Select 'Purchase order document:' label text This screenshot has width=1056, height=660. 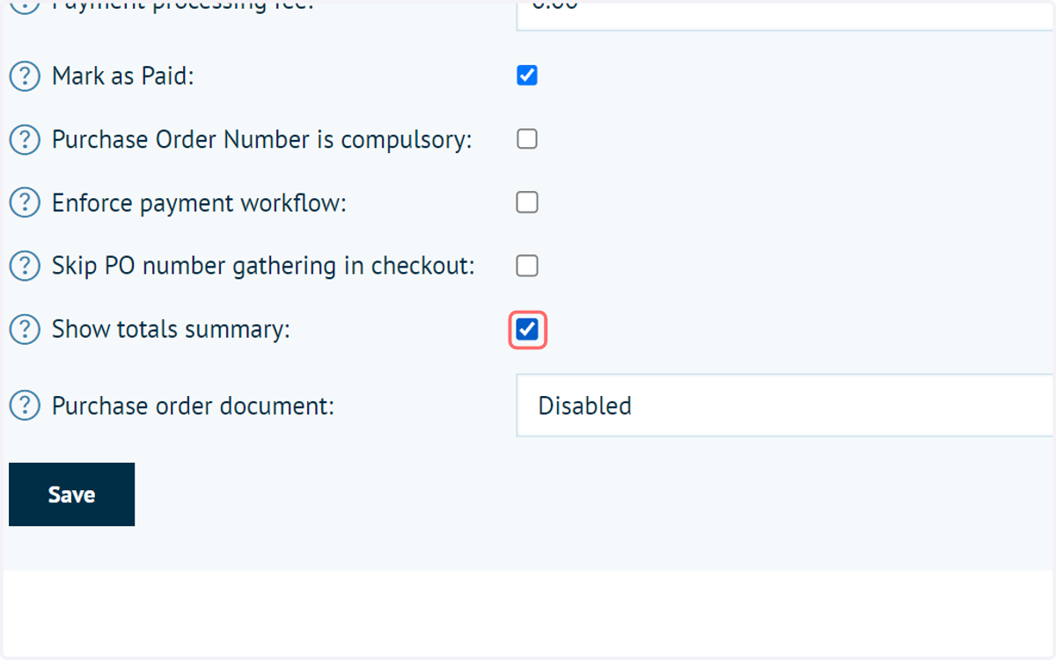tap(193, 406)
